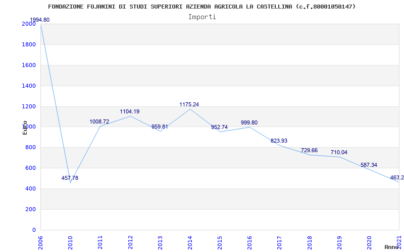Select the 457.78 data label

tap(70, 178)
